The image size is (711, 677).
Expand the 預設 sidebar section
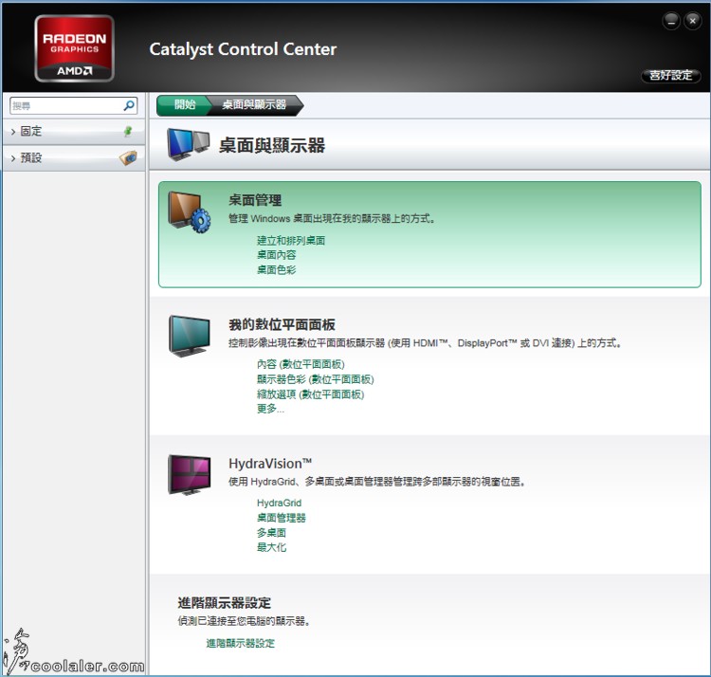[x=74, y=157]
